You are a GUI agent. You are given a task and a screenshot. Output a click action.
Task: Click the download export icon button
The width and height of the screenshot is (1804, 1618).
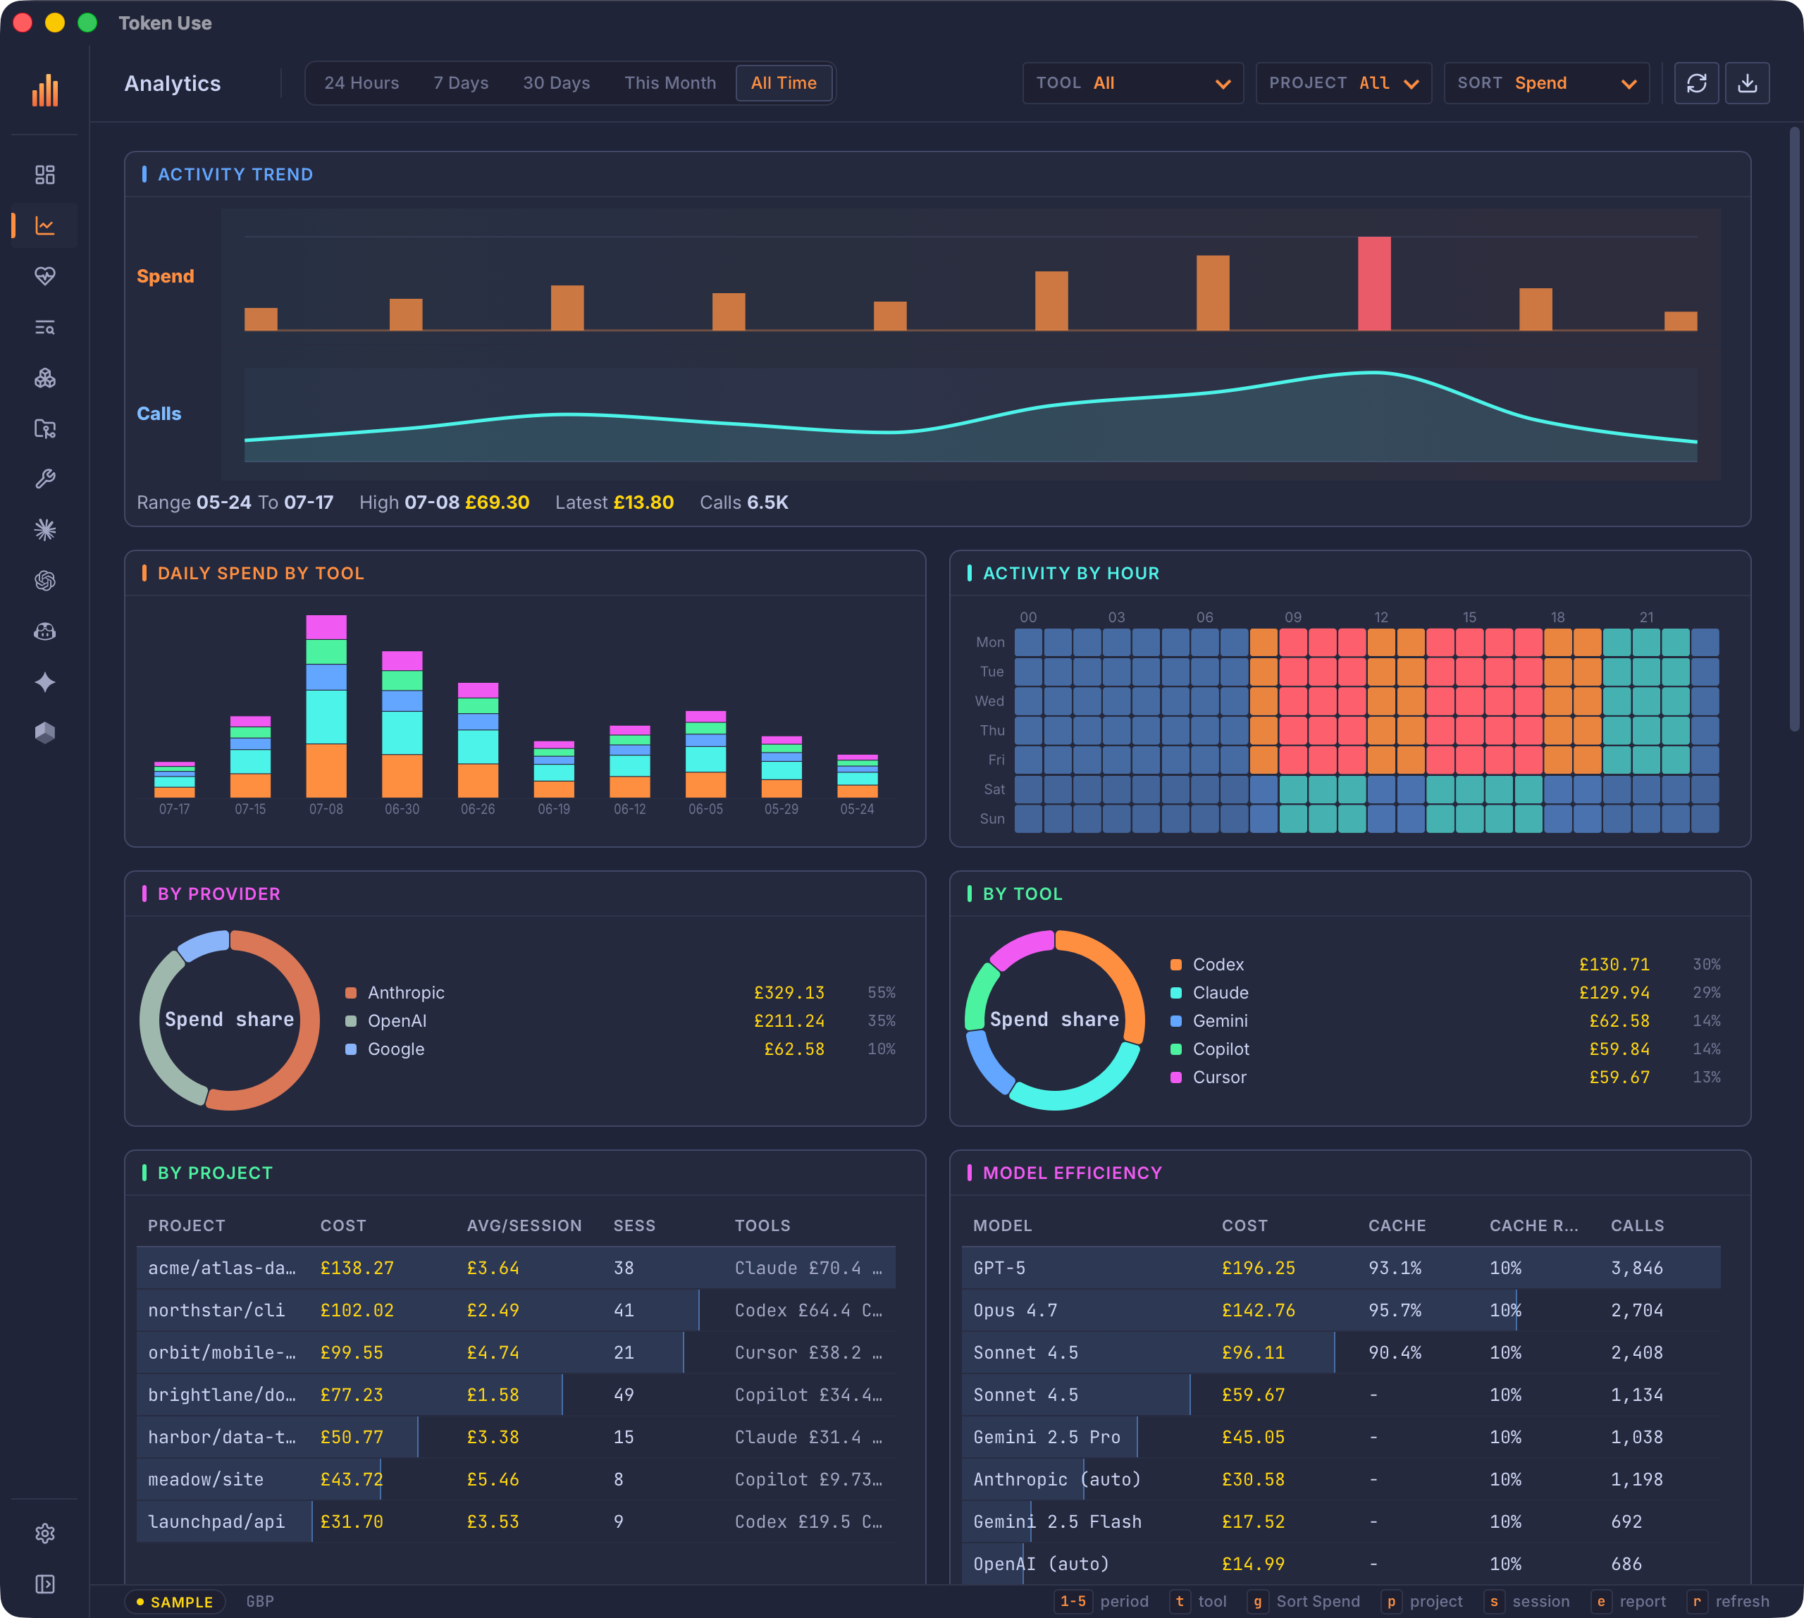pyautogui.click(x=1747, y=82)
